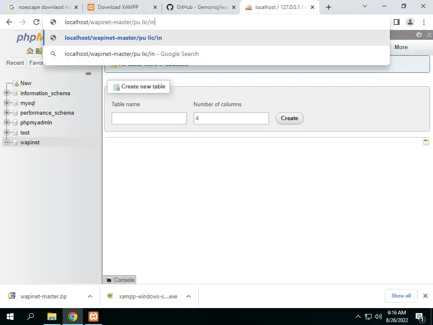Open the performance_schema database
The height and width of the screenshot is (325, 433).
pyautogui.click(x=47, y=113)
